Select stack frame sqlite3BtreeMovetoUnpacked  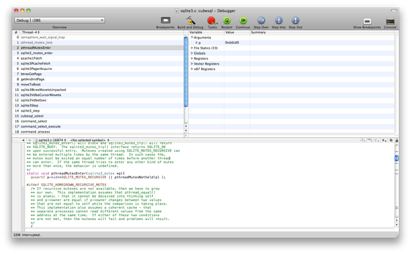pos(98,90)
